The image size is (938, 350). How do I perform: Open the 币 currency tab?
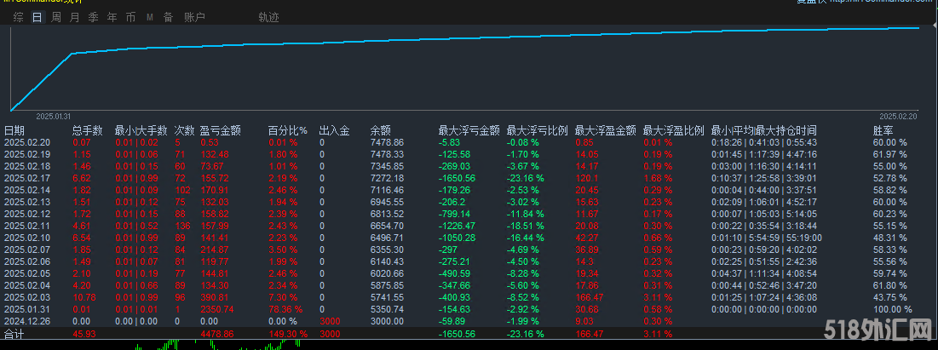(130, 18)
